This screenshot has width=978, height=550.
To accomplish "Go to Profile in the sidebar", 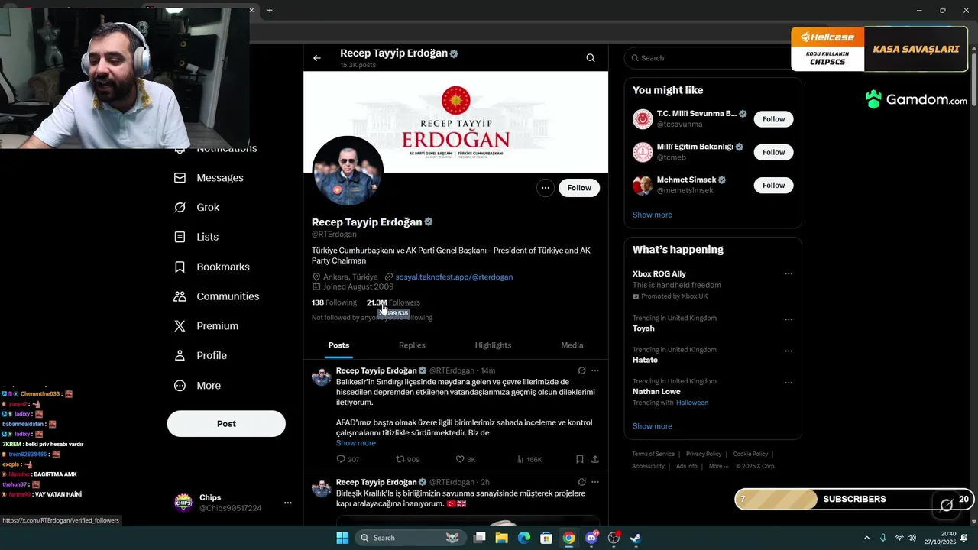I will (201, 356).
